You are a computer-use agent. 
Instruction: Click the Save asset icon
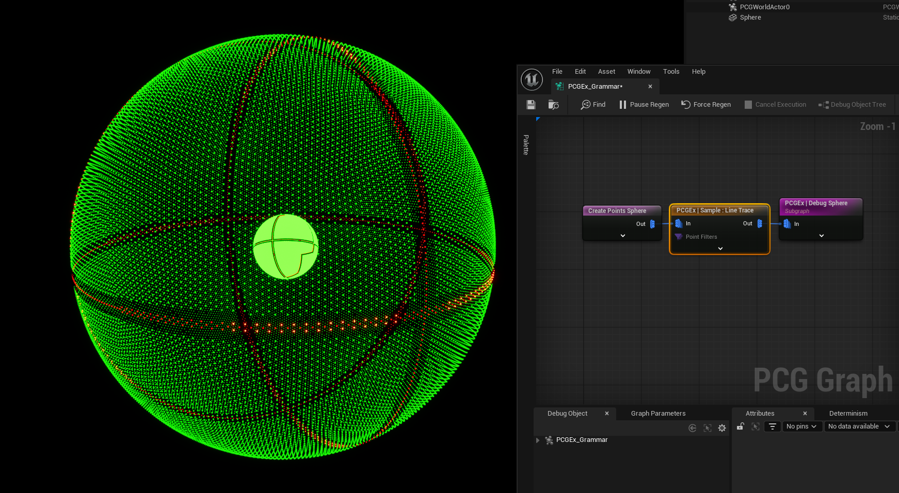tap(531, 105)
